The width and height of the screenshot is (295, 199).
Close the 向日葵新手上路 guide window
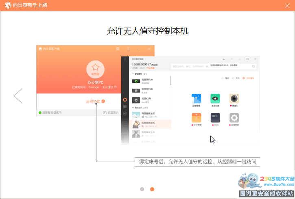point(287,6)
